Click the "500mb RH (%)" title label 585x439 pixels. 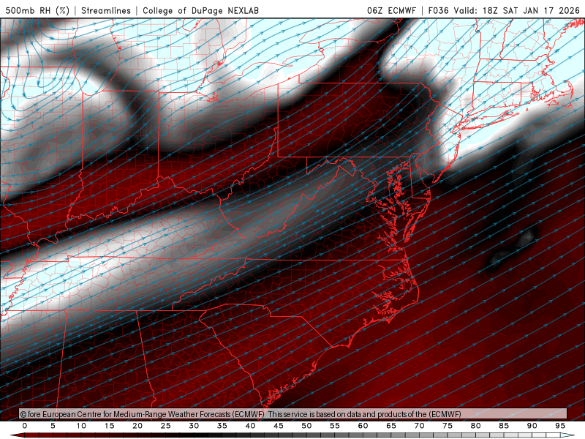coord(37,10)
